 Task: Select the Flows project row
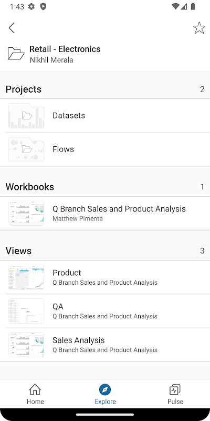pos(105,149)
